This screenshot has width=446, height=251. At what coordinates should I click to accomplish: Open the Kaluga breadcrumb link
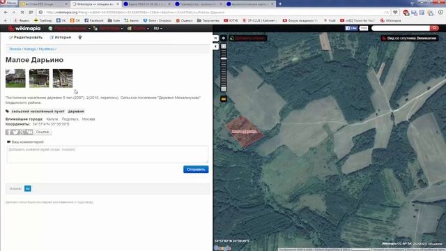pyautogui.click(x=30, y=49)
